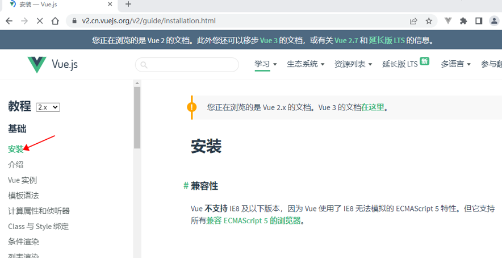Select Vue 实例 in the sidebar
Screen dimensions: 502x258
[x=22, y=180]
